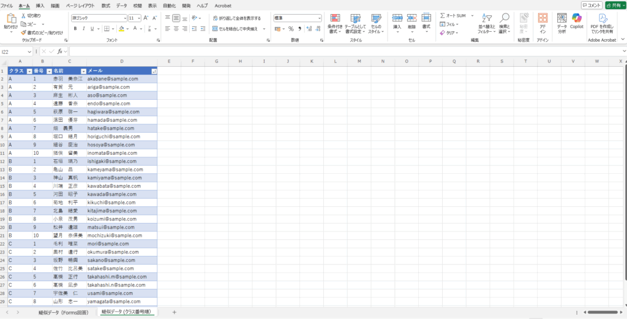
Task: Click the Cell Styles (セルのスタイル) icon
Action: click(x=376, y=18)
